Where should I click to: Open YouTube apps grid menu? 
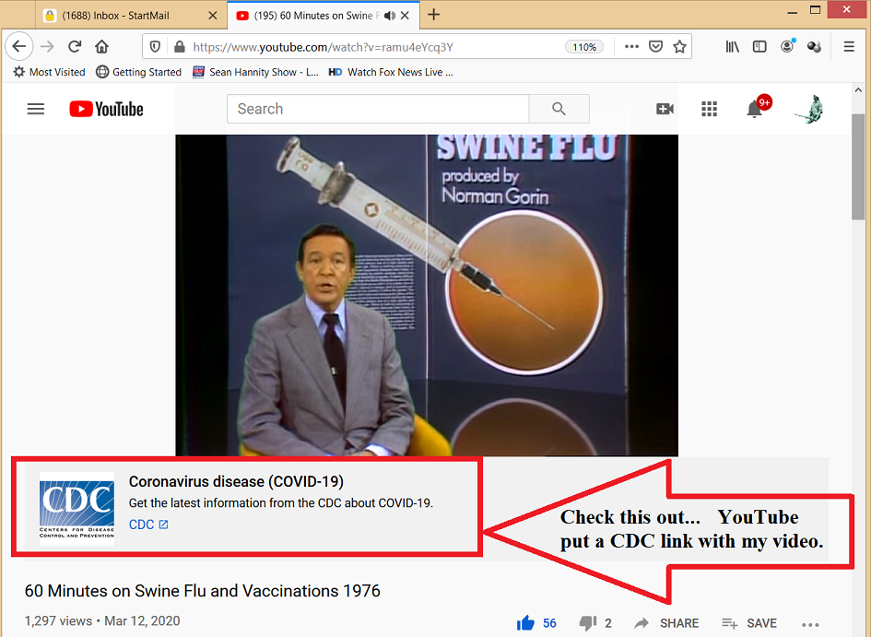click(710, 109)
